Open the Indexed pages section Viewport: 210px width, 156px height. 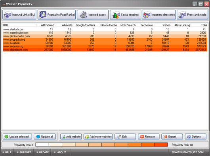[93, 15]
